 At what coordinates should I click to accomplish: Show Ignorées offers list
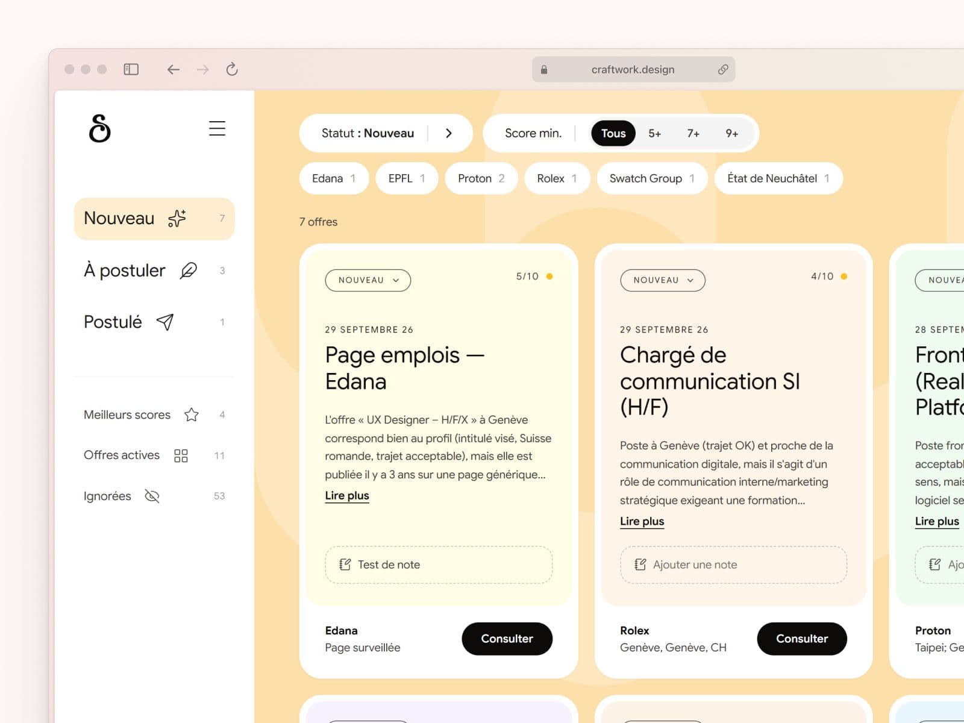click(x=154, y=496)
